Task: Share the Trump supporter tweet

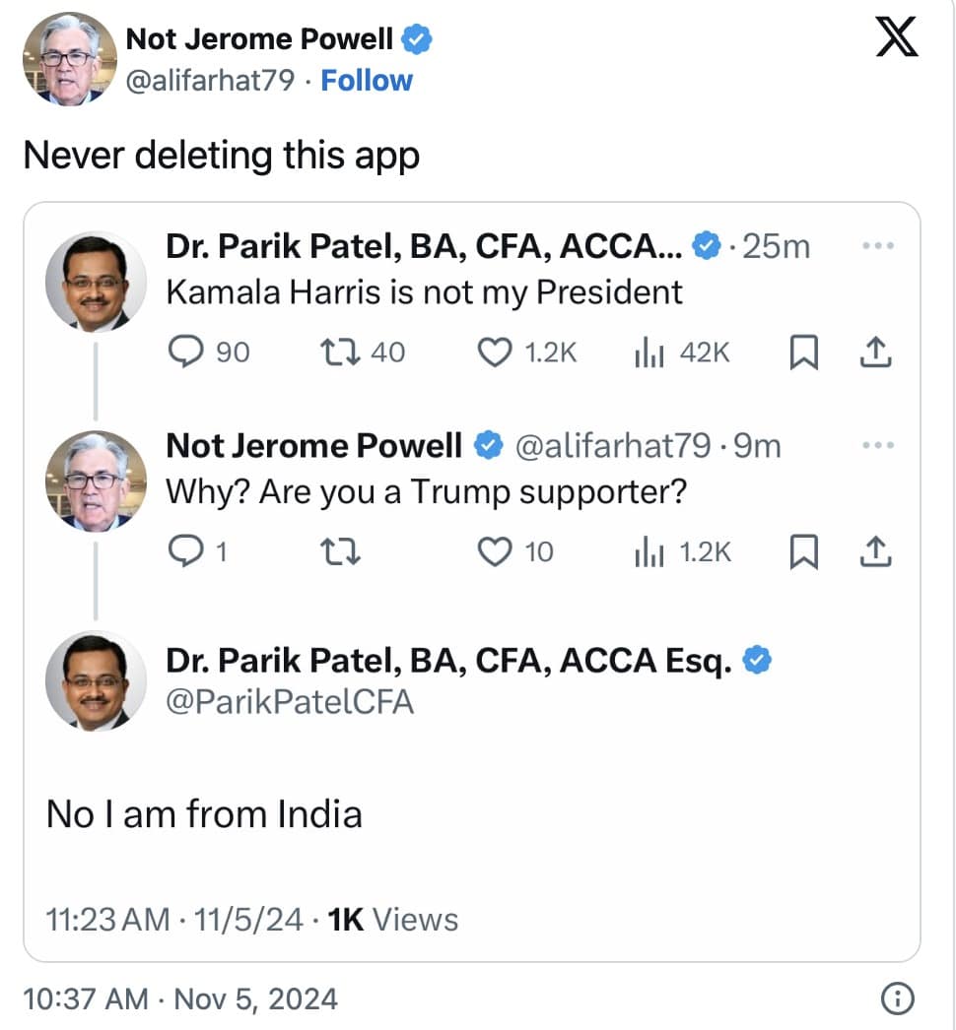Action: coord(876,552)
